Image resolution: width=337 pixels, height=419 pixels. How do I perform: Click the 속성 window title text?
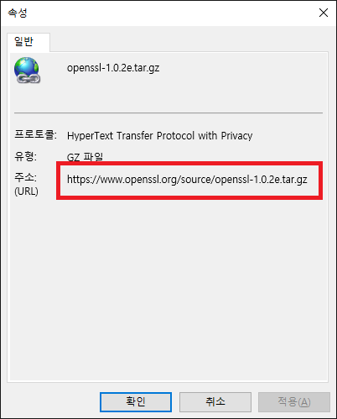(x=18, y=13)
